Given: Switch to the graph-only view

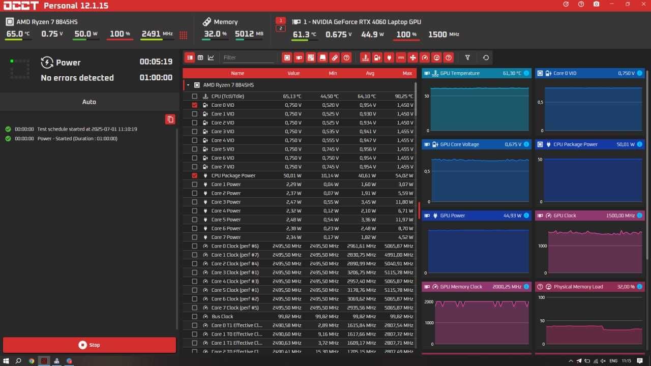Looking at the screenshot, I should point(211,57).
